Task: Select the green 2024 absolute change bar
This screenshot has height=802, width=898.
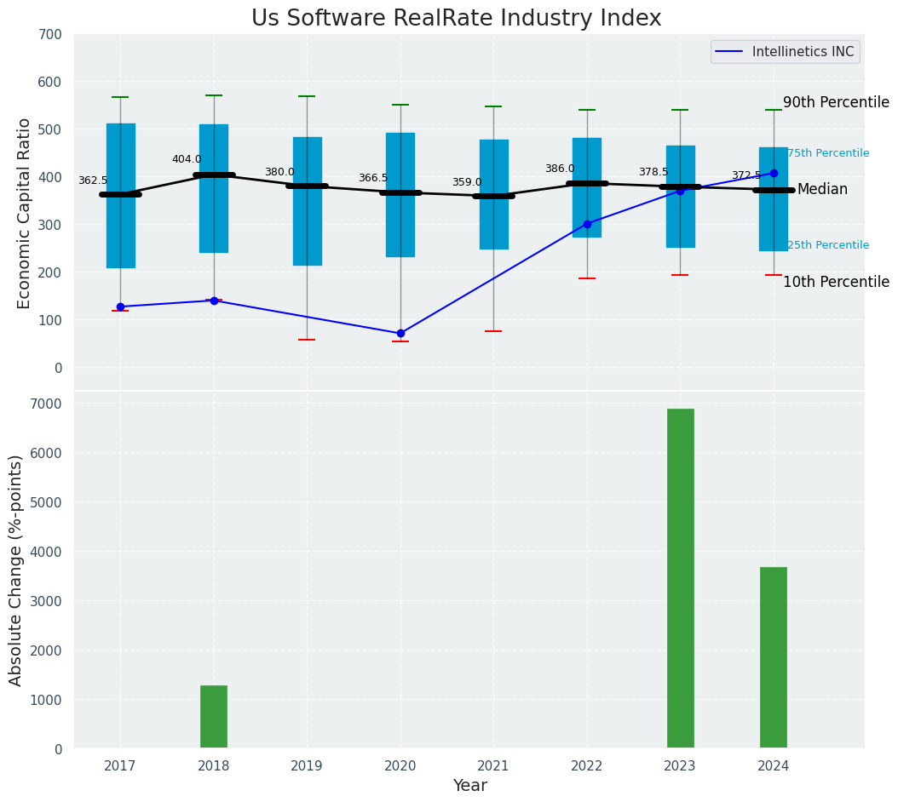Action: tap(773, 657)
